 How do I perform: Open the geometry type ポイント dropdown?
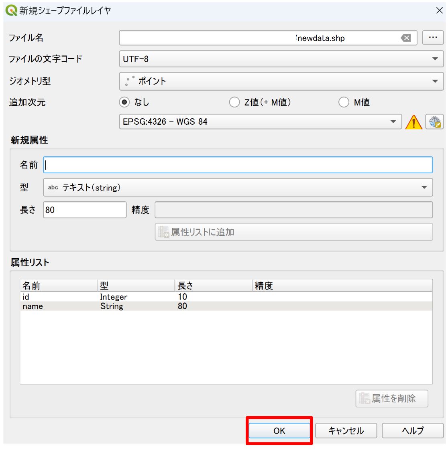coord(281,81)
